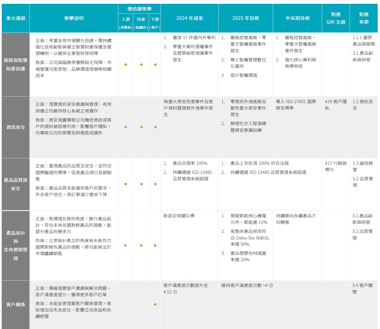
Task: Click the 重大議題 column header
Action: tap(16, 18)
